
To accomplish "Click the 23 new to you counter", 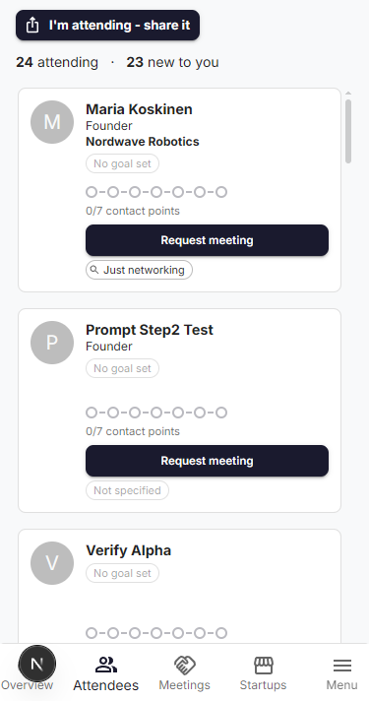I will click(x=172, y=62).
